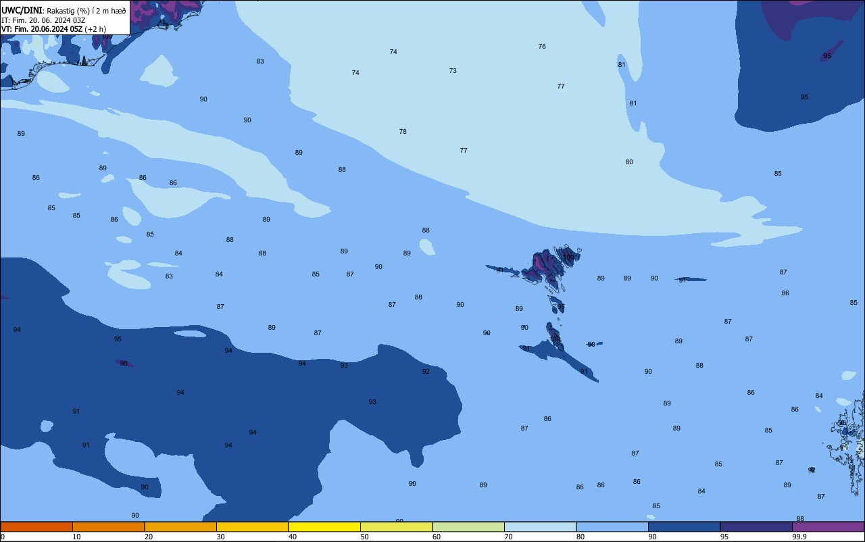Click the 80–90 light blue legend swatch
865x542 pixels.
pyautogui.click(x=612, y=526)
